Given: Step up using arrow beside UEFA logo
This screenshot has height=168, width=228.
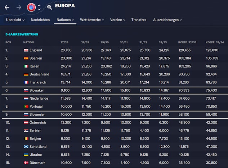Looking at the screenshot, I should click(x=39, y=5).
